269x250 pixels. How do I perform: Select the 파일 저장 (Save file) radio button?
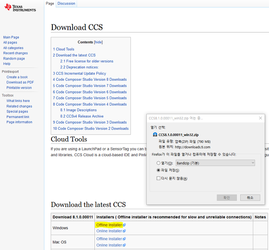159,170
